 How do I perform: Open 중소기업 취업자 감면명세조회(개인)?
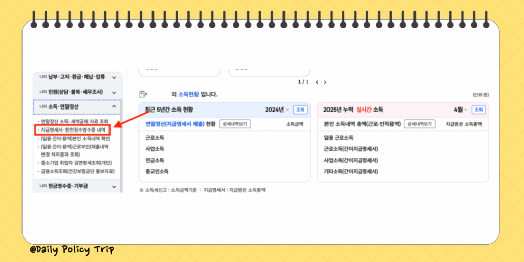tap(76, 163)
